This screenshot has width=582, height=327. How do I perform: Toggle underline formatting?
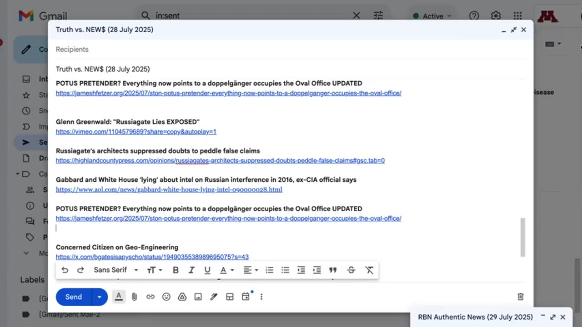(x=207, y=270)
